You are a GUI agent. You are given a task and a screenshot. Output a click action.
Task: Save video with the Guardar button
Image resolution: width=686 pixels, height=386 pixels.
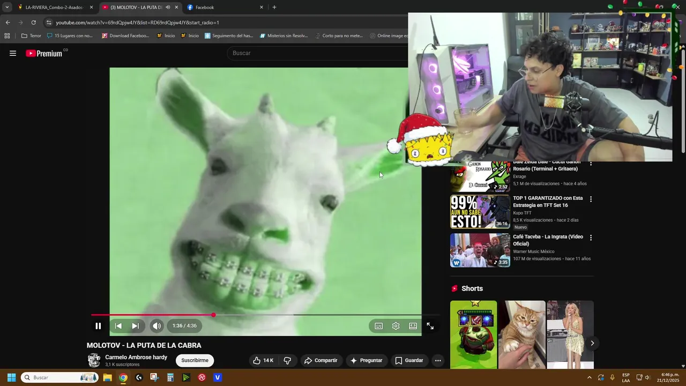(x=409, y=361)
